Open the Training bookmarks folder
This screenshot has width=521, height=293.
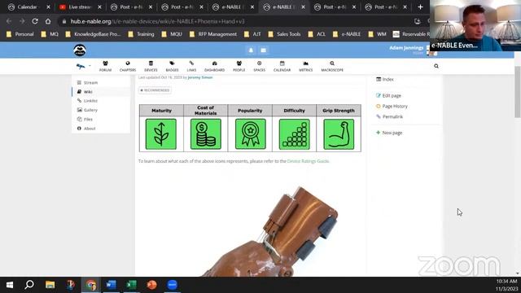tap(141, 34)
